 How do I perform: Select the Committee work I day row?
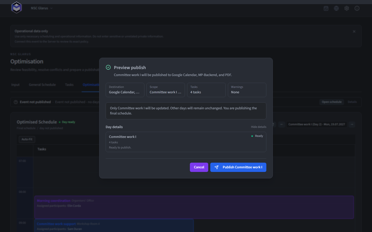186,142
